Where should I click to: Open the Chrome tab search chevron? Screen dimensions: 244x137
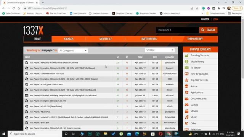click(218, 2)
